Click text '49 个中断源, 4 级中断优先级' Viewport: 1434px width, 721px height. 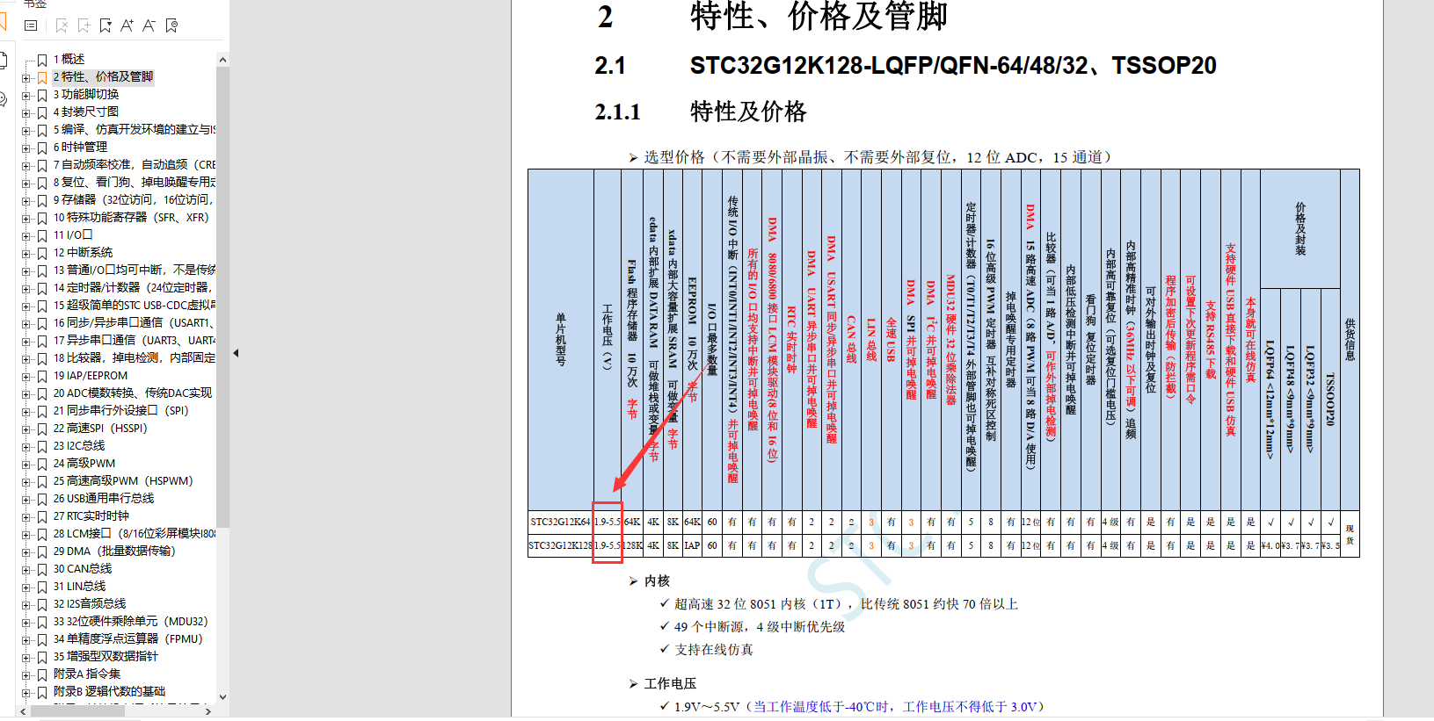click(760, 627)
